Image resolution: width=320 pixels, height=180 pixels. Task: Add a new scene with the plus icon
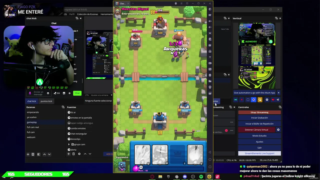tap(28, 154)
